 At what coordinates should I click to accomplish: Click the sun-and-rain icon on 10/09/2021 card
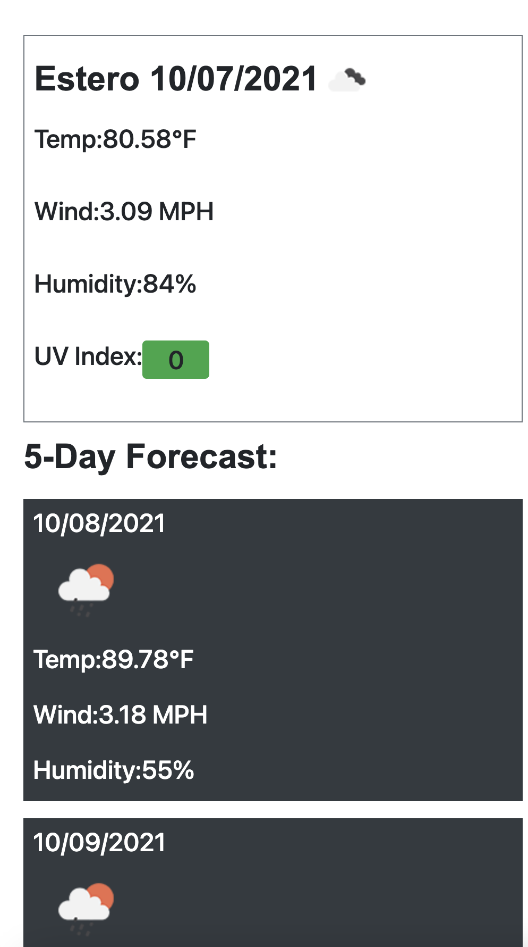tap(86, 904)
